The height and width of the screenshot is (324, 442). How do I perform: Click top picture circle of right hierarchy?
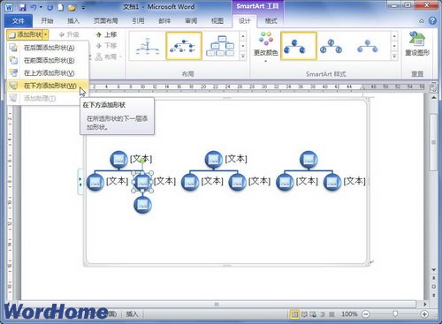(x=309, y=160)
